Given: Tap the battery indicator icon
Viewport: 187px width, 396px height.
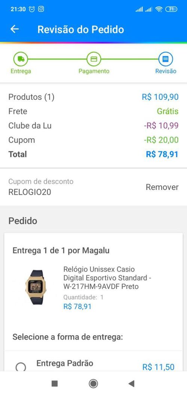Looking at the screenshot, I should click(171, 9).
